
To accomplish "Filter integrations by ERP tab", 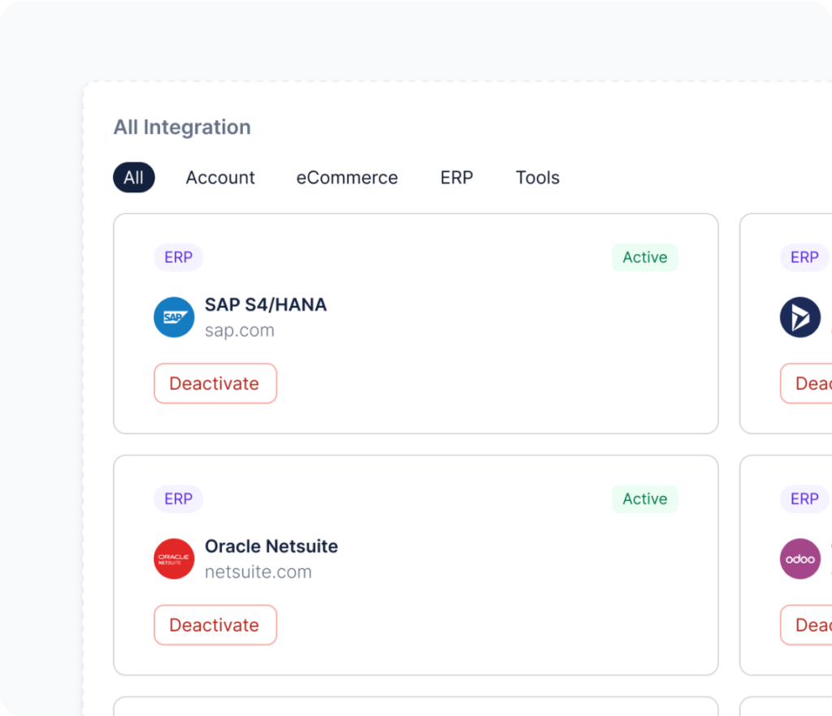I will (x=457, y=178).
